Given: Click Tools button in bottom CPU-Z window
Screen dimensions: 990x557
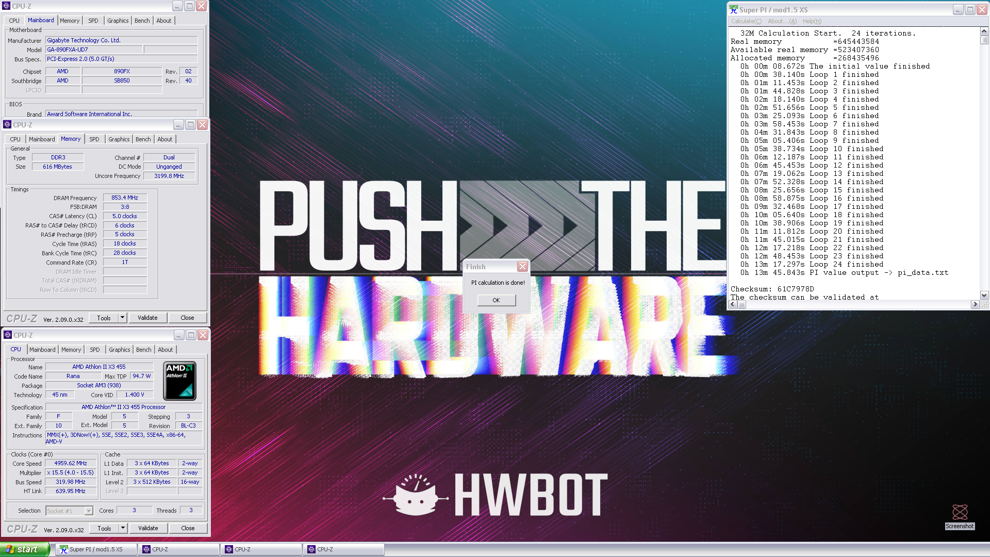Looking at the screenshot, I should 104,529.
